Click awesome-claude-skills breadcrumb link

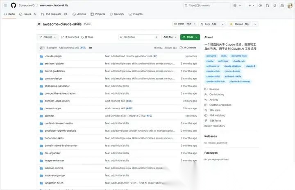point(54,5)
